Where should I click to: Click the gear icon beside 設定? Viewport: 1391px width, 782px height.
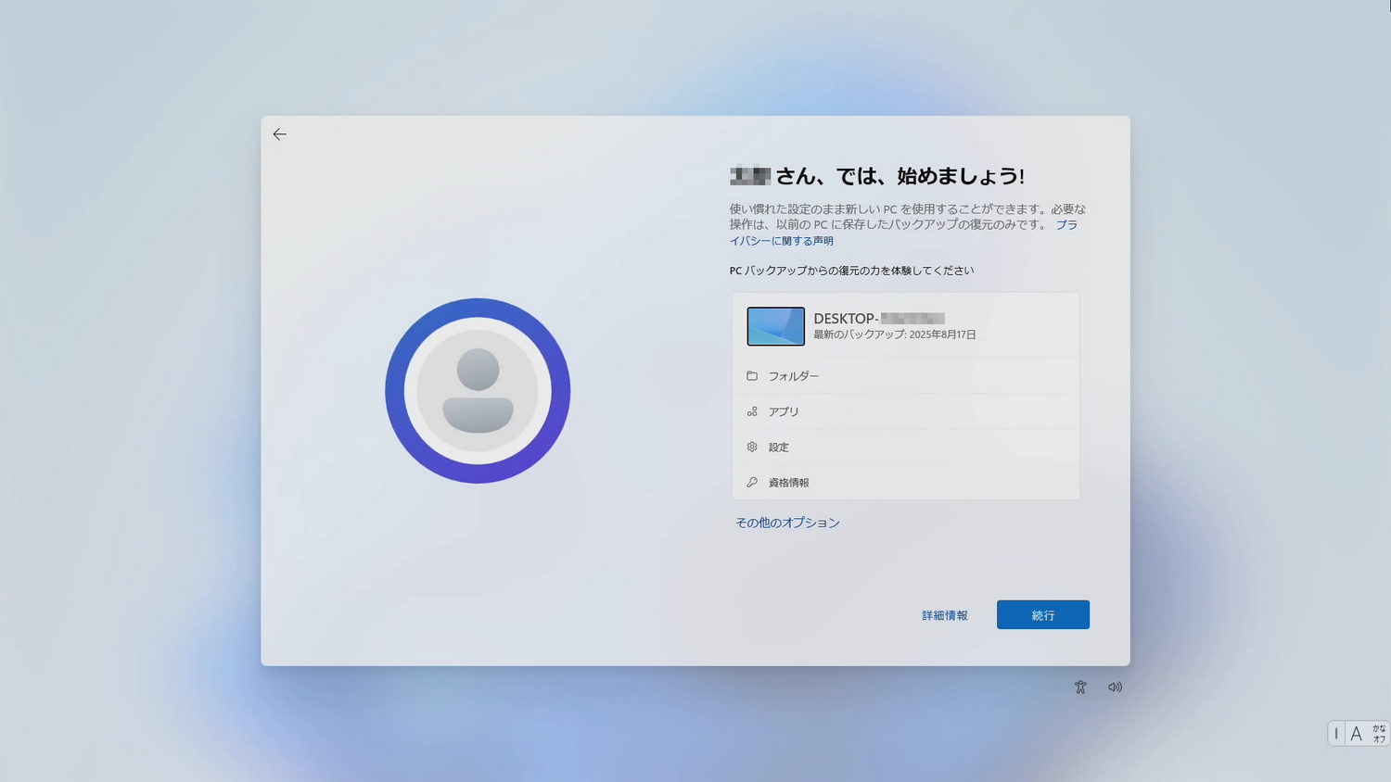752,447
